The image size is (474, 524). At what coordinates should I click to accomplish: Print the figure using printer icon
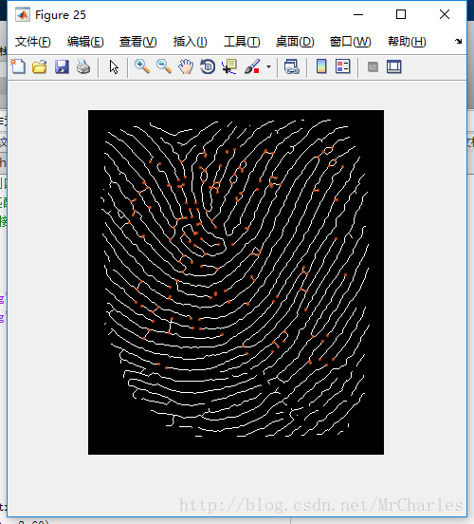(83, 66)
